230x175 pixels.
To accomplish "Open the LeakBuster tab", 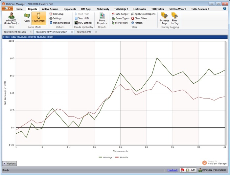I will (140, 9).
